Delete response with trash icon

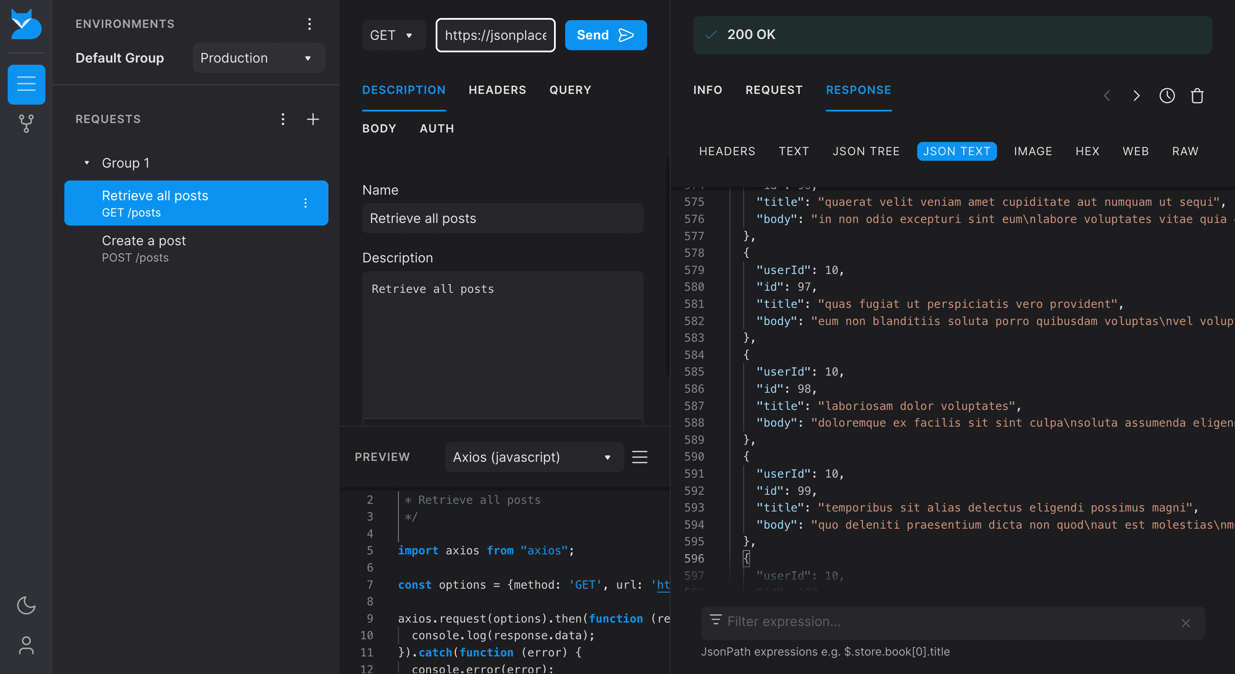[1197, 96]
